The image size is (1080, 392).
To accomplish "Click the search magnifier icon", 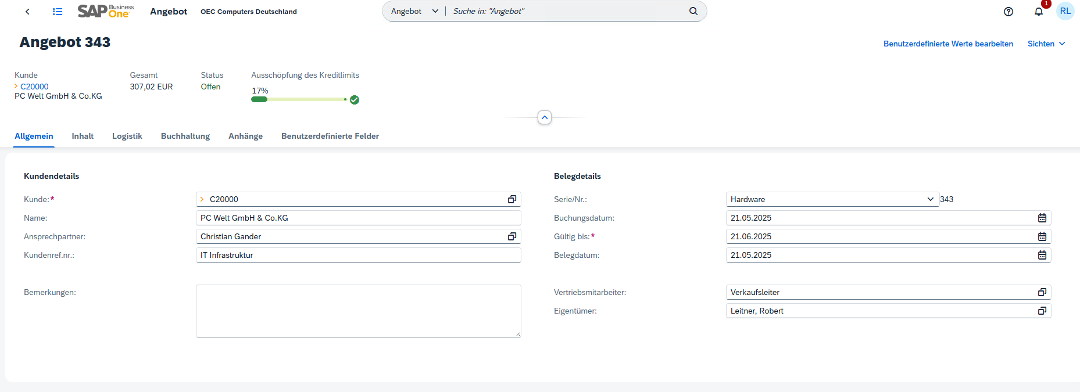I will tap(693, 11).
